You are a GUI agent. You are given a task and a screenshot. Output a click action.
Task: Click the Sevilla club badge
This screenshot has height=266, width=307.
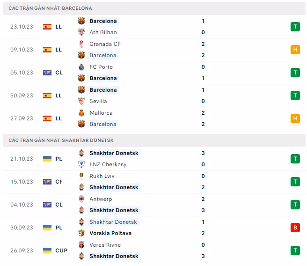pos(81,101)
